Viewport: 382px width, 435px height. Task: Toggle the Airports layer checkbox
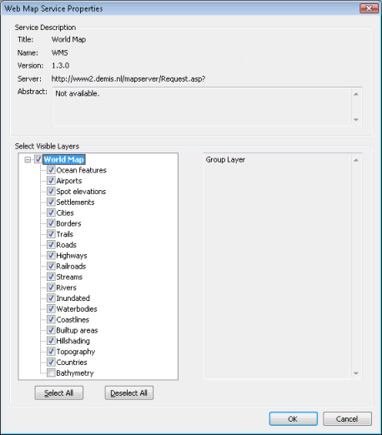click(51, 181)
